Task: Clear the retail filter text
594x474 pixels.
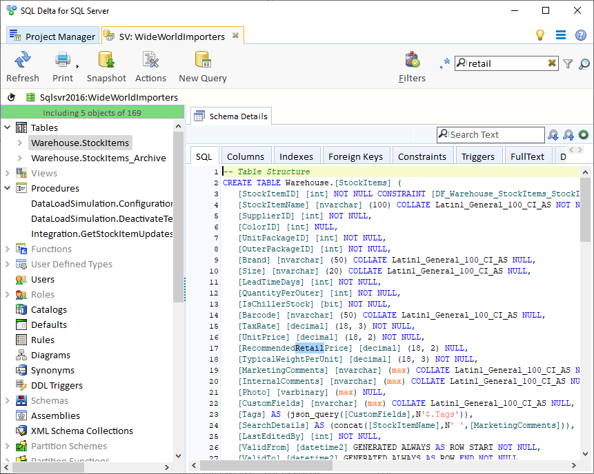Action: [552, 63]
